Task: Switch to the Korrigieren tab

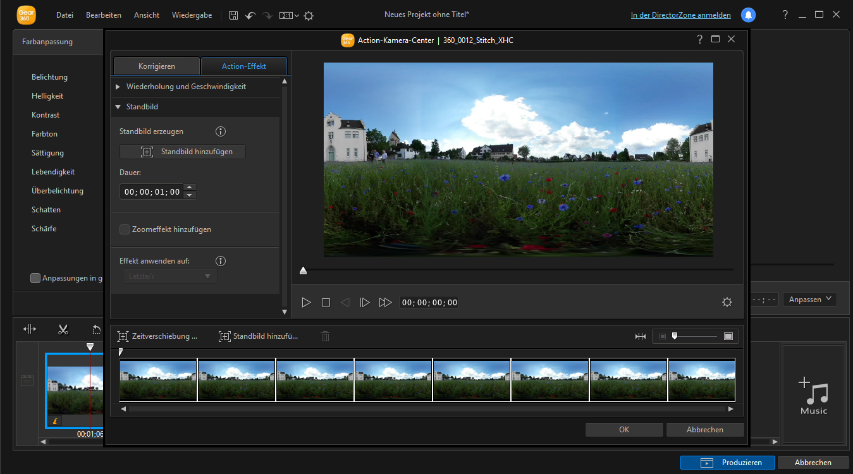Action: point(157,66)
